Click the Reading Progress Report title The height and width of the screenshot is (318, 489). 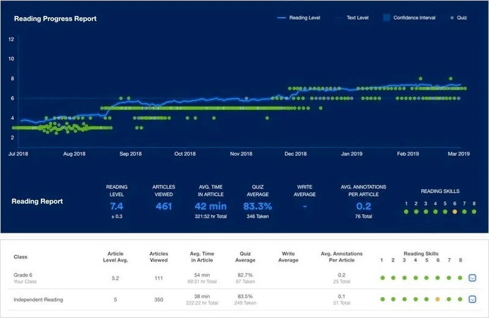point(55,19)
